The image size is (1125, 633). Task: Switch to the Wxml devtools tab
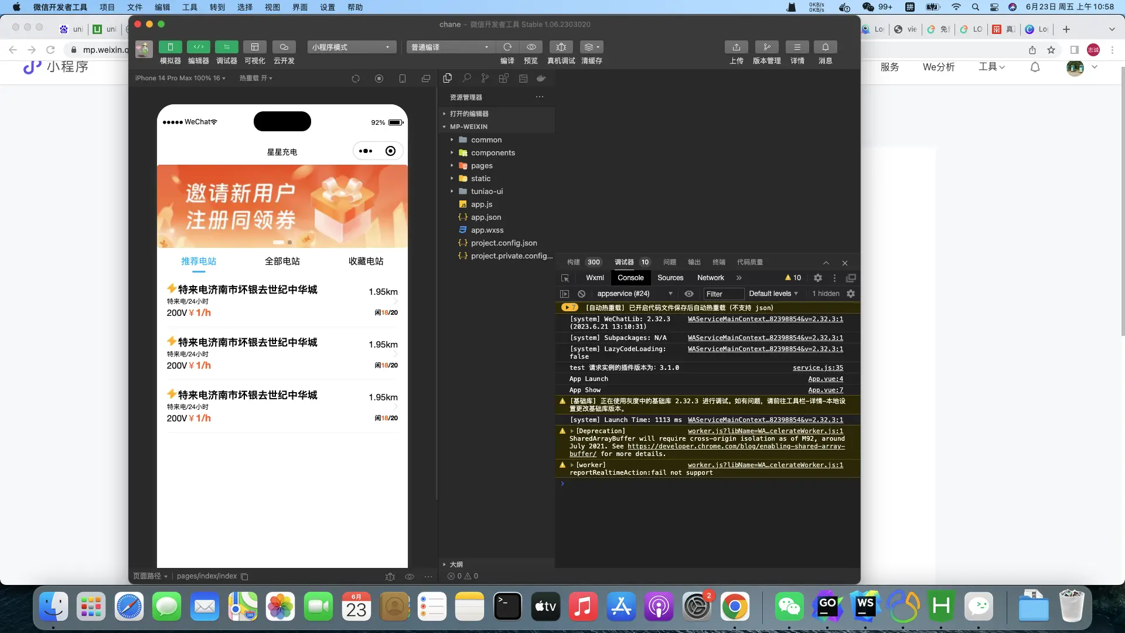[x=595, y=278]
